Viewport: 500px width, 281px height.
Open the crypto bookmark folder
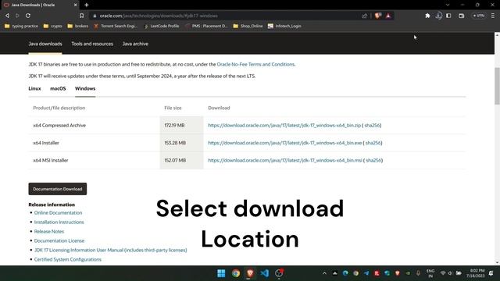click(52, 26)
